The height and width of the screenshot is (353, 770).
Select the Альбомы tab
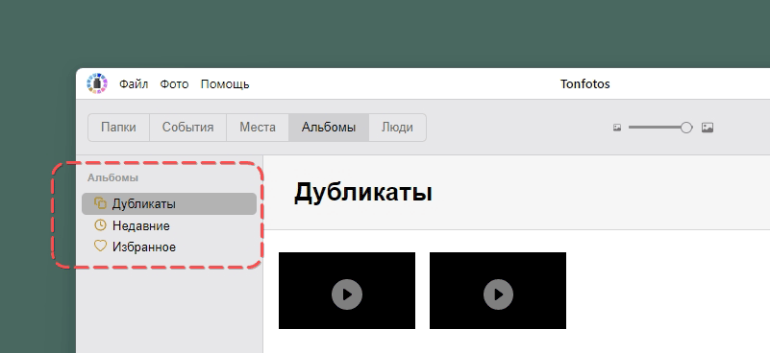pyautogui.click(x=329, y=128)
